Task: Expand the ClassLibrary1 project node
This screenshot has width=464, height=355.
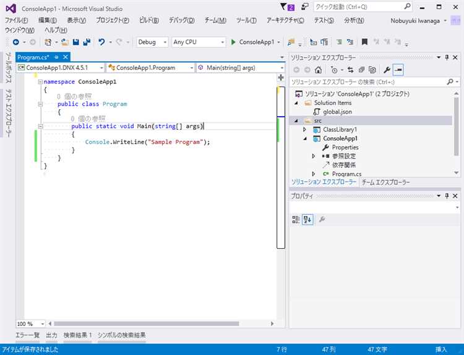Action: 304,130
